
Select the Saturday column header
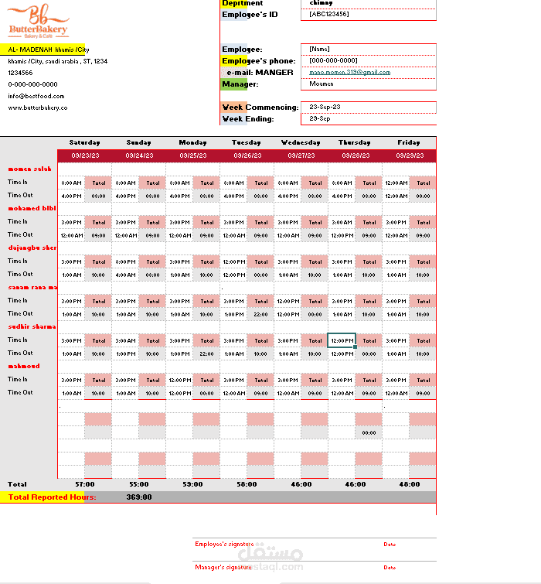click(84, 142)
